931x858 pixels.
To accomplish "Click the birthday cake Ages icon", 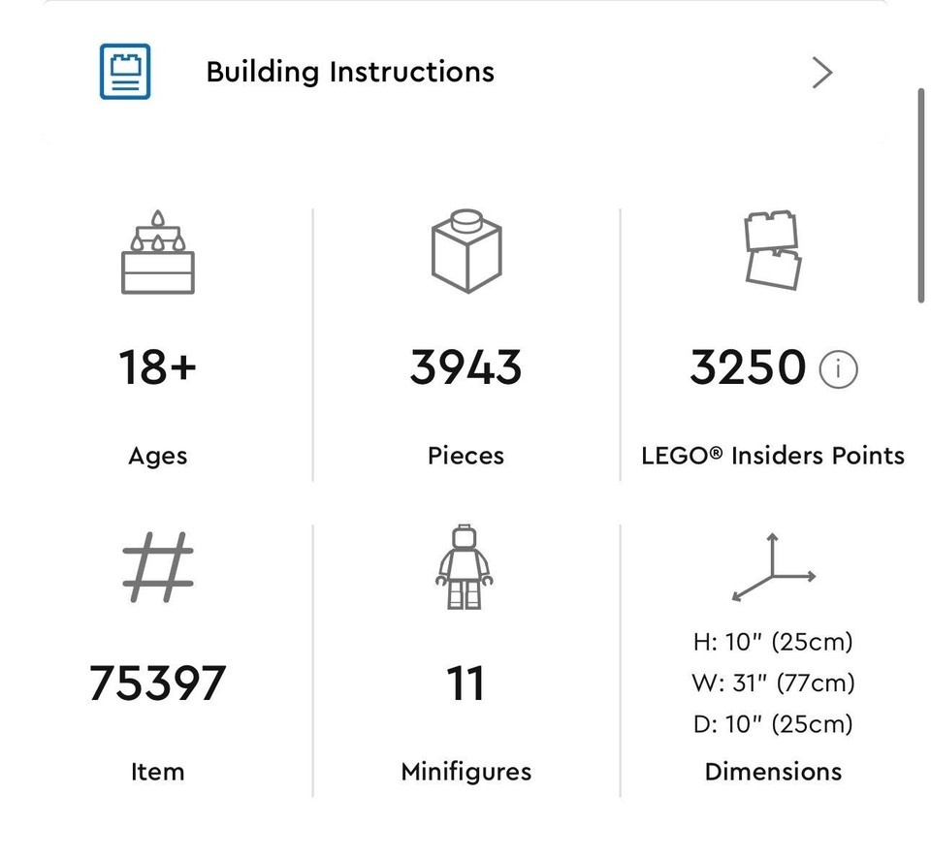I will [158, 252].
